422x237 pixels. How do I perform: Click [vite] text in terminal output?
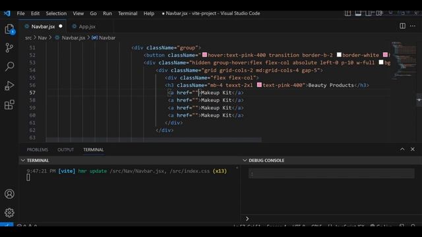tap(67, 171)
